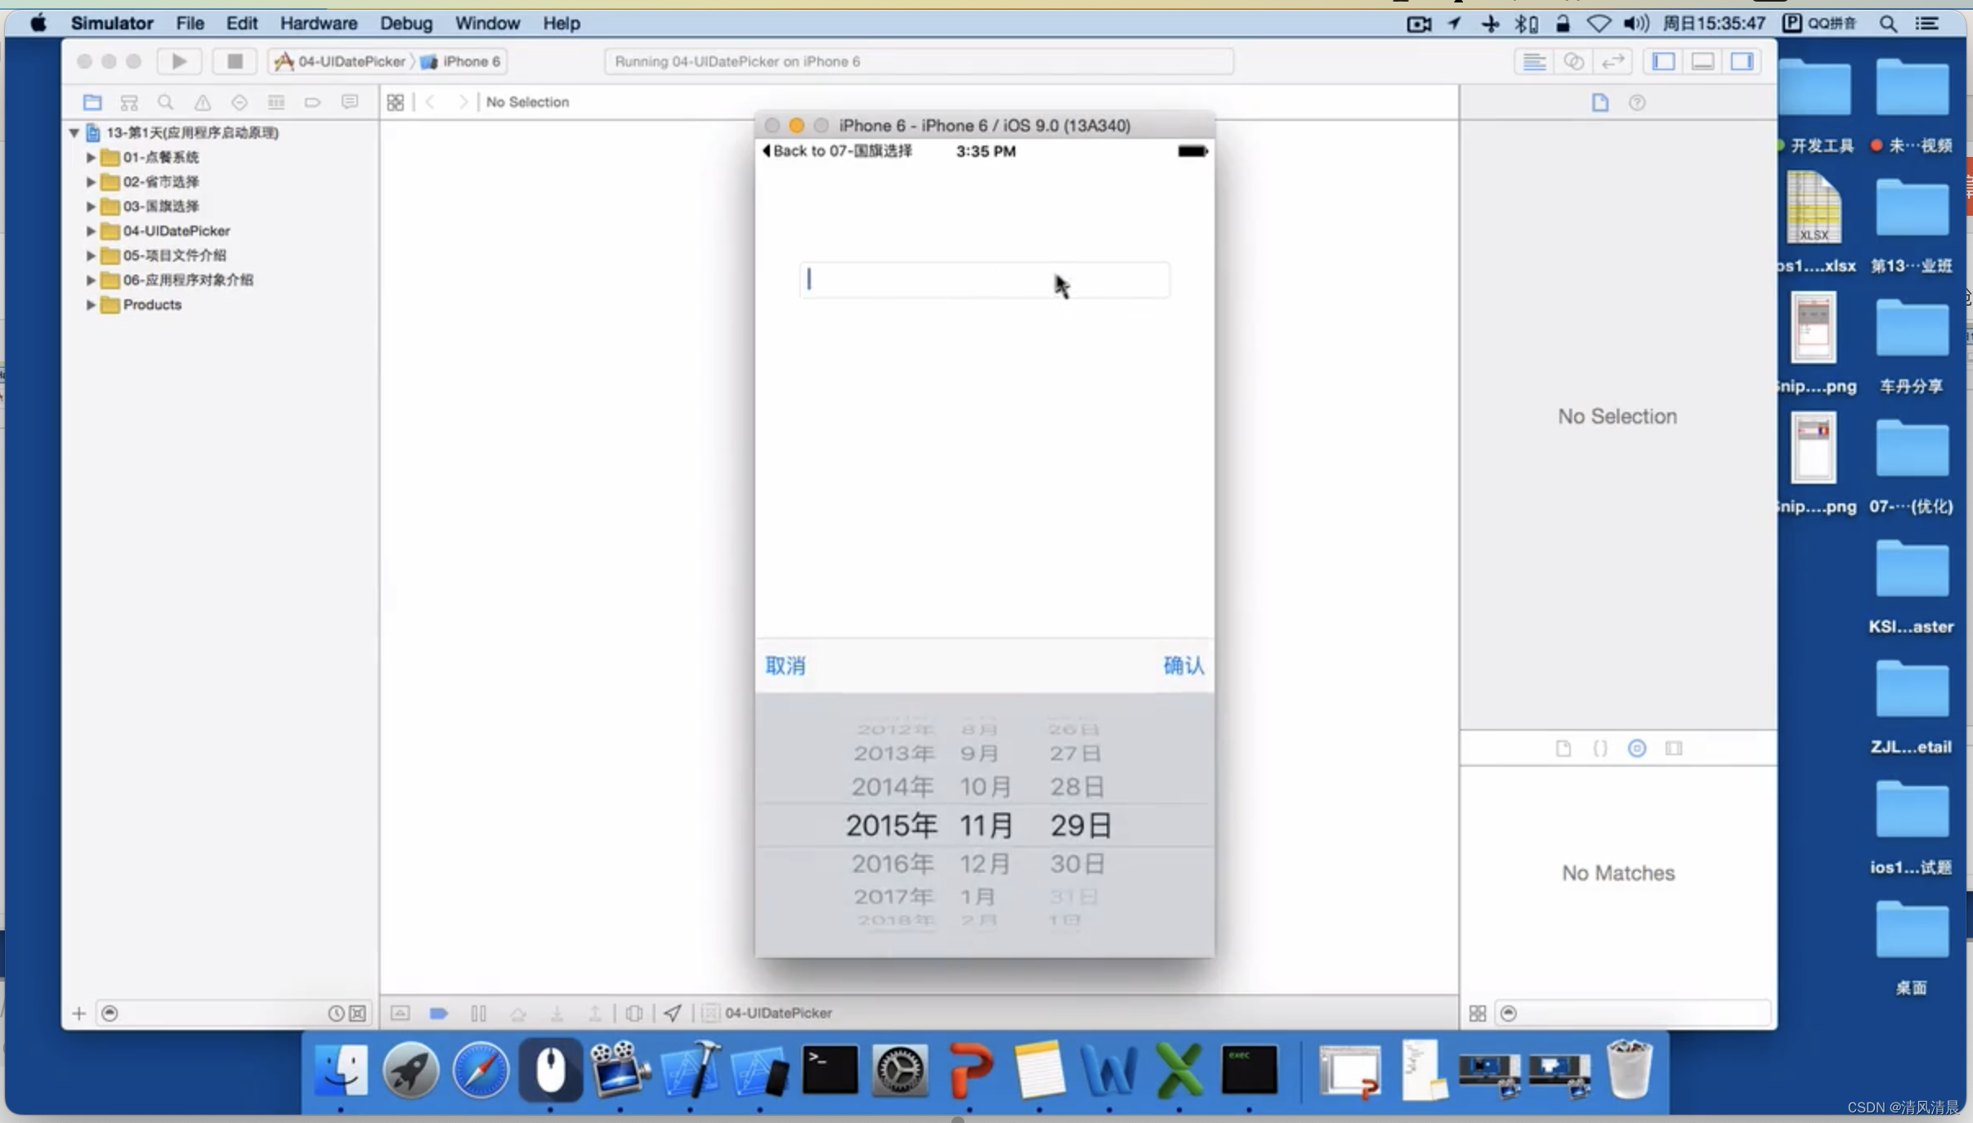This screenshot has width=1973, height=1123.
Task: Select 2016年 in year picker wheel
Action: click(893, 863)
